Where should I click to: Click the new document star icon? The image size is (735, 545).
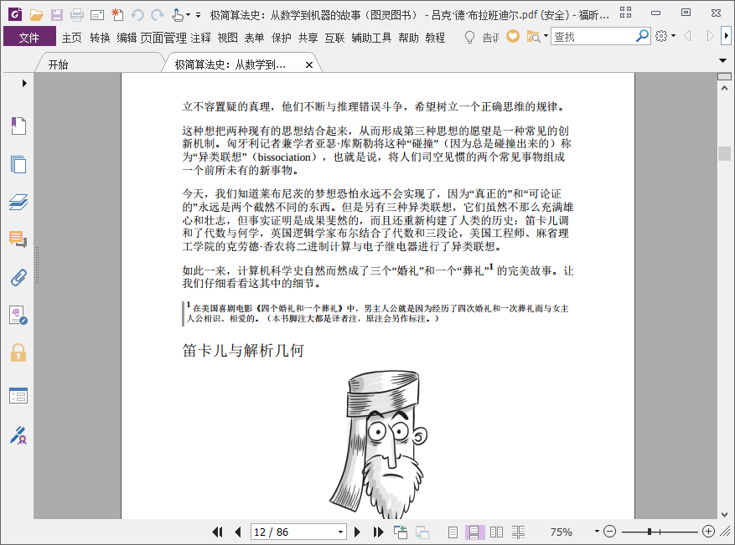tap(117, 15)
